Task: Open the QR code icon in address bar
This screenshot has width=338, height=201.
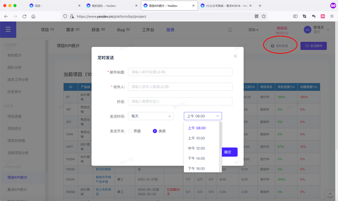Action: 257,16
